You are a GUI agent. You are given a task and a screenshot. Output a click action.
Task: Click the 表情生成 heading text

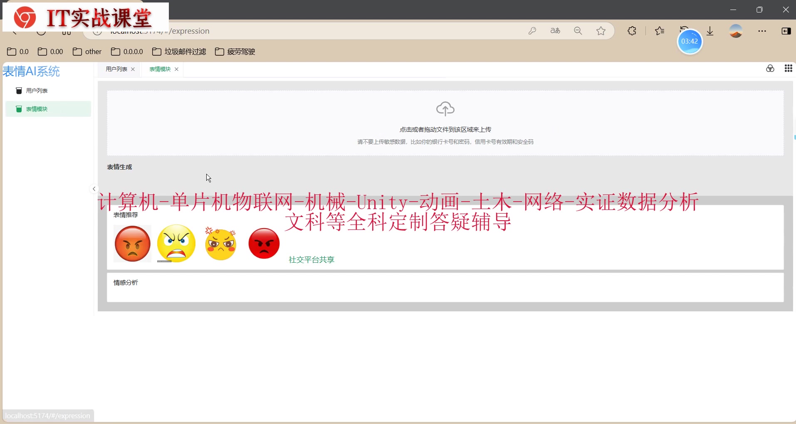coord(119,167)
